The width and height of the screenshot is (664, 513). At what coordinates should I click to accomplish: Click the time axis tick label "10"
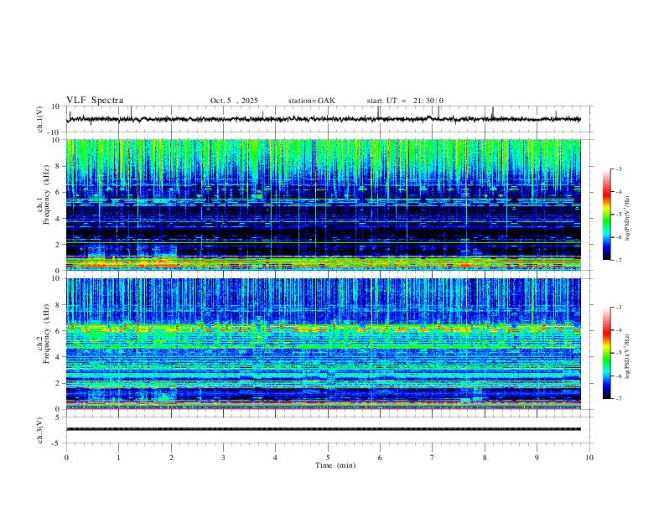click(x=589, y=458)
